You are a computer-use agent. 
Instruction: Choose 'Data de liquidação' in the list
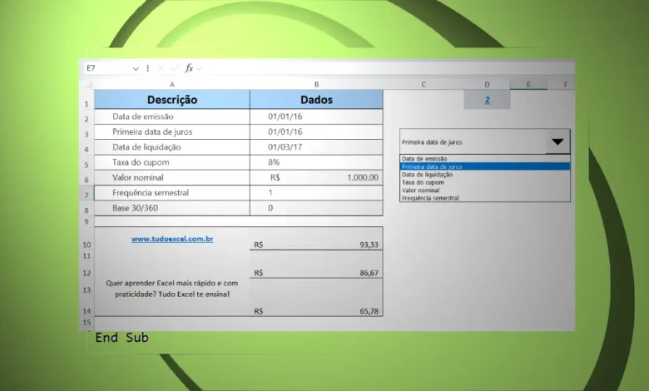pos(485,175)
